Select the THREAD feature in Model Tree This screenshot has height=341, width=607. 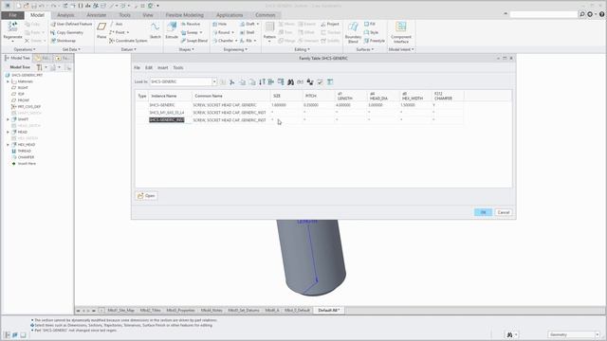[x=24, y=152]
